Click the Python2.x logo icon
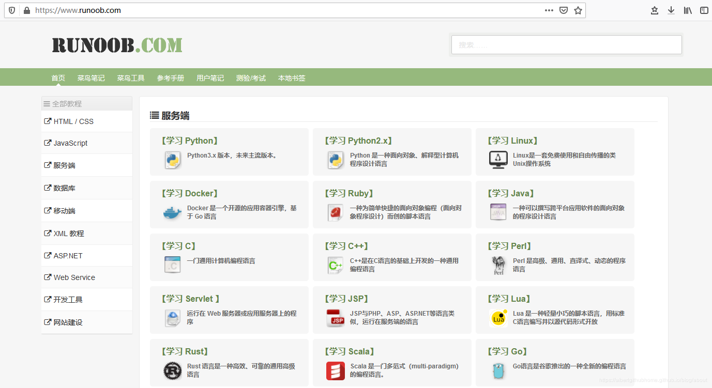712x388 pixels. pyautogui.click(x=336, y=160)
